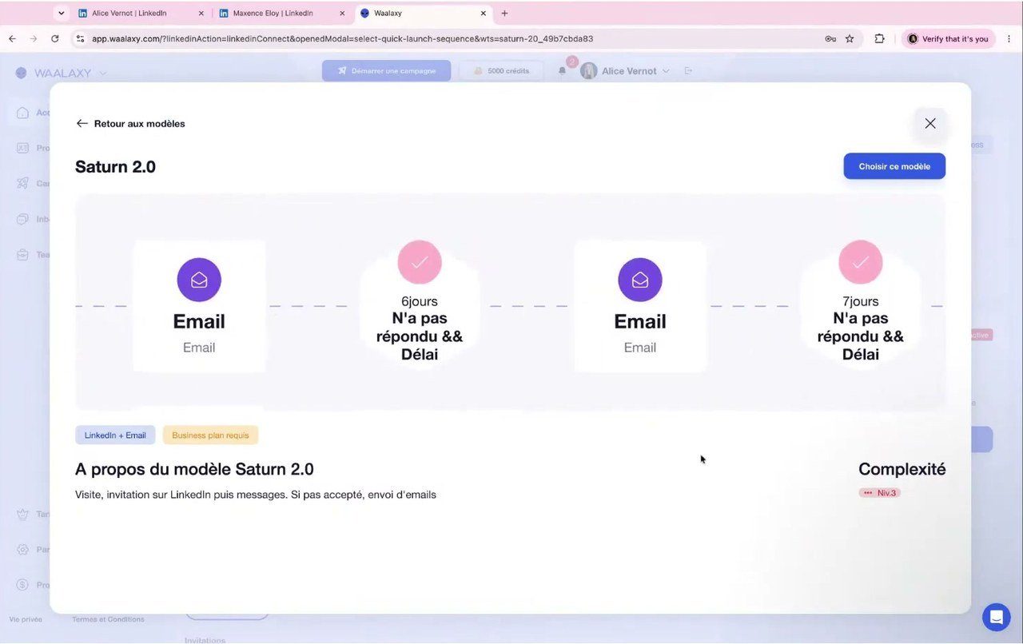Bookmark this page with star icon

(x=850, y=38)
